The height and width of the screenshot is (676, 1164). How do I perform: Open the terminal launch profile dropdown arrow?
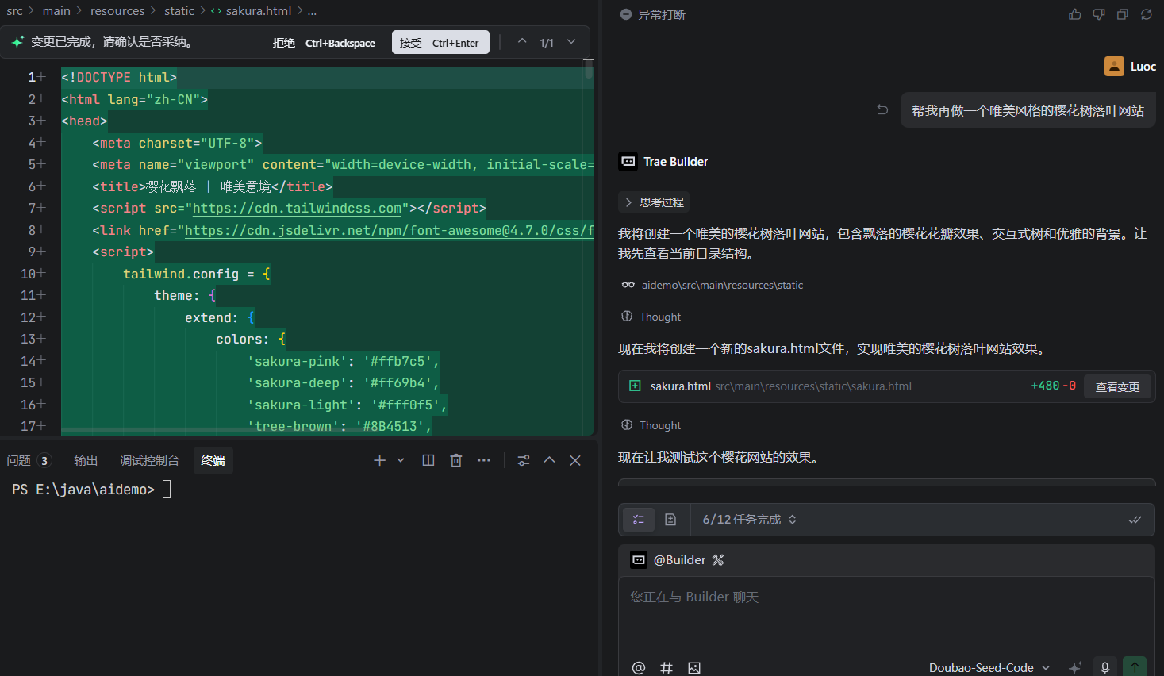click(401, 460)
